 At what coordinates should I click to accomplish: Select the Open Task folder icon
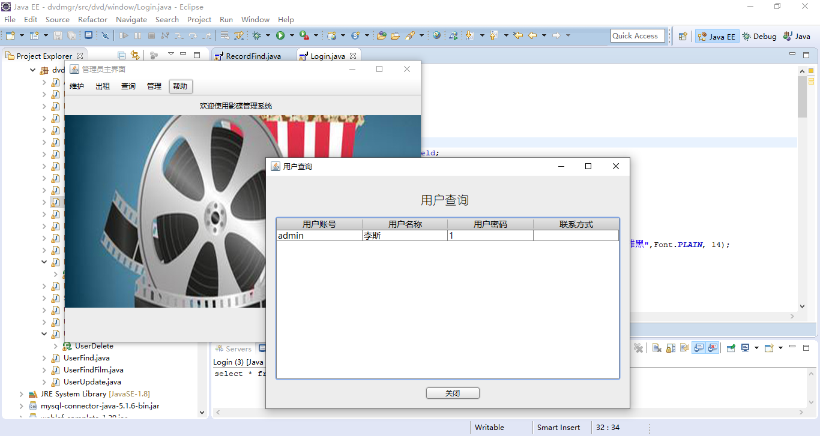[x=395, y=36]
